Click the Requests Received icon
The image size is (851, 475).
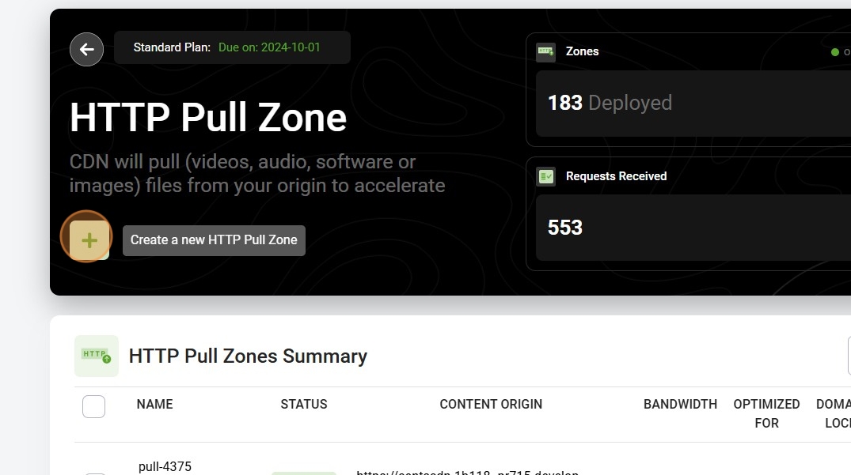pos(545,176)
